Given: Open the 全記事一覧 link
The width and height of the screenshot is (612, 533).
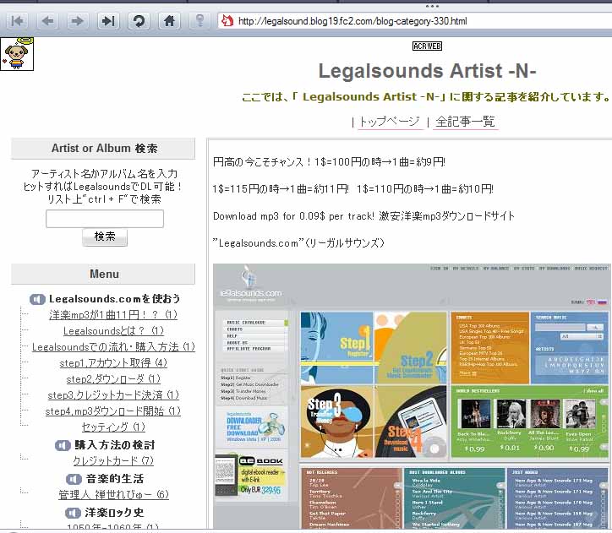Looking at the screenshot, I should point(465,122).
